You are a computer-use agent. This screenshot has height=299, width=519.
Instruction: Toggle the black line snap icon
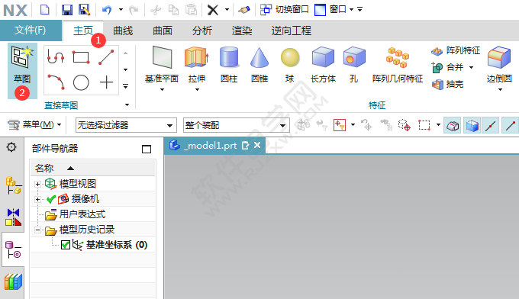490,125
